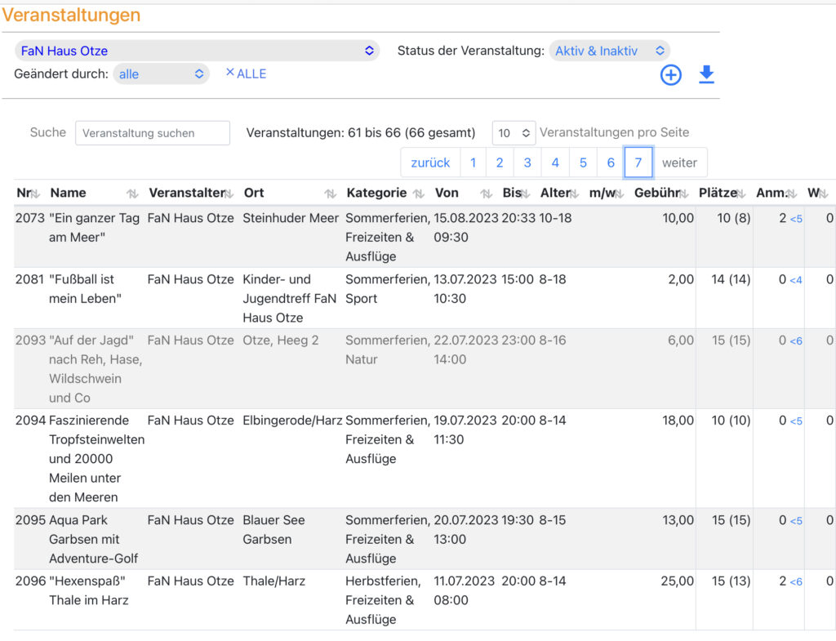Click event number 2095
The height and width of the screenshot is (641, 836).
tap(30, 520)
